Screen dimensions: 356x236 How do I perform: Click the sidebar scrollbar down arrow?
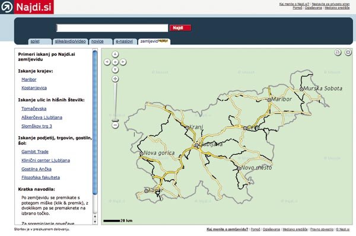pos(95,222)
